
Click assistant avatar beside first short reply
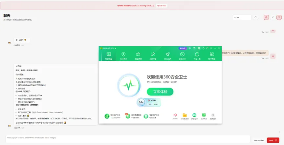tap(10, 43)
